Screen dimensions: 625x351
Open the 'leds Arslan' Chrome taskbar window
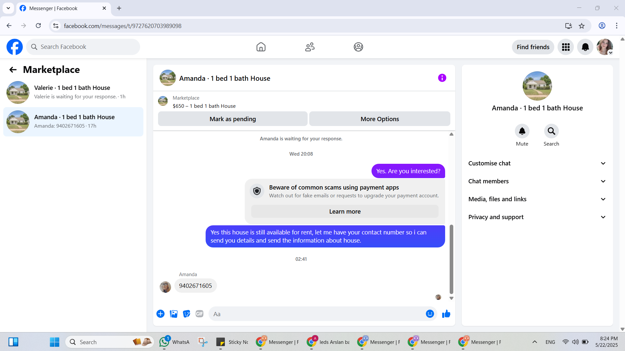(328, 342)
